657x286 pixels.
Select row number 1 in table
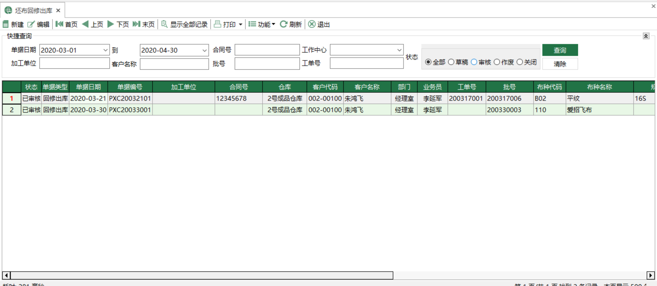(x=11, y=98)
